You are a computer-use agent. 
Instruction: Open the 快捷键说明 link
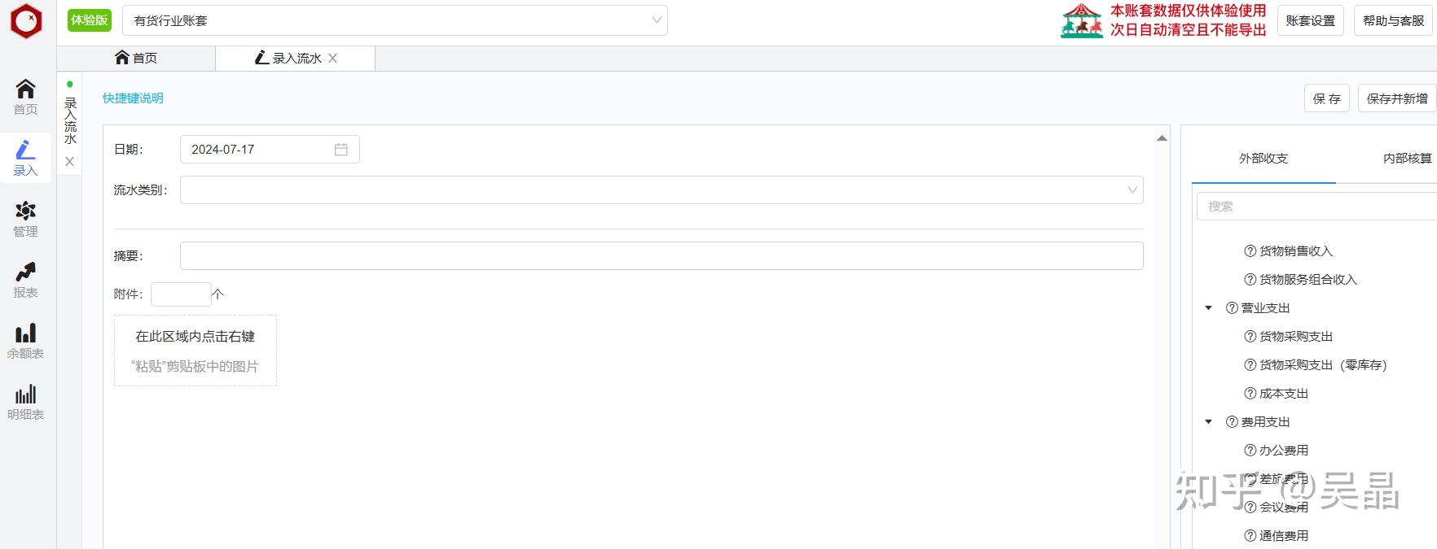(133, 98)
